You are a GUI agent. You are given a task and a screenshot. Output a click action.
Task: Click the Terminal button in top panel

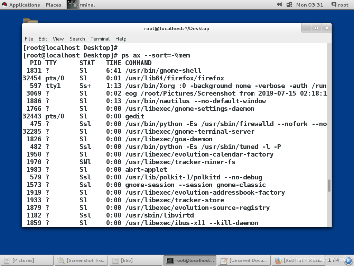click(x=81, y=5)
